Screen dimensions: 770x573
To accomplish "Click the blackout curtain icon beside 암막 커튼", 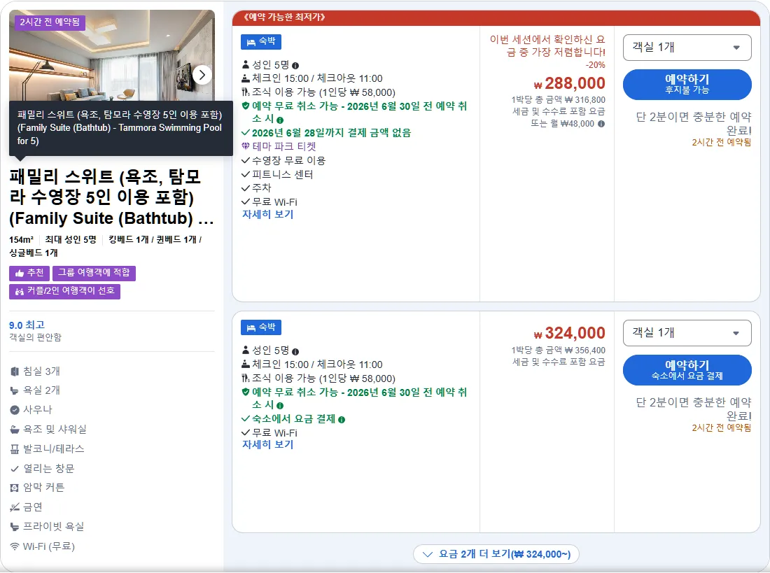I will tap(15, 488).
